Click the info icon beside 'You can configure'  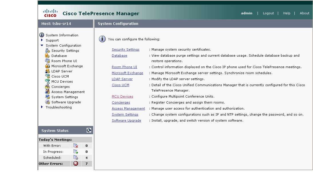[102, 39]
